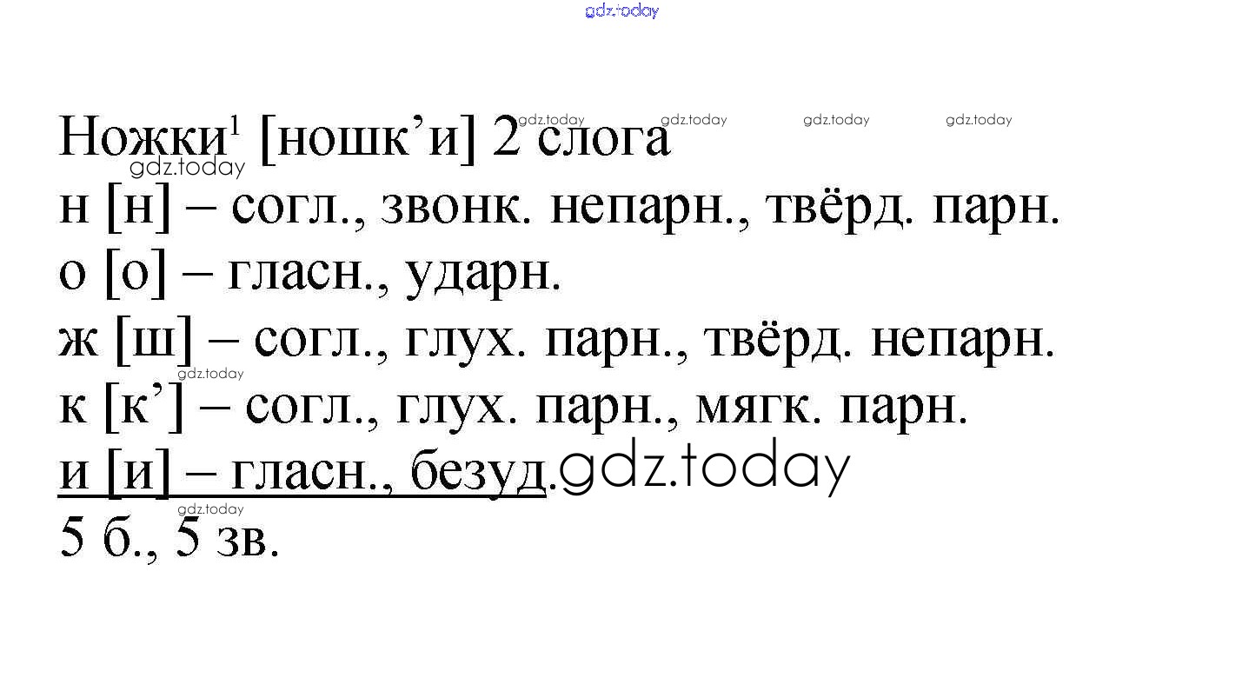
Task: Click the bracketed sound [ш]
Action: 152,341
